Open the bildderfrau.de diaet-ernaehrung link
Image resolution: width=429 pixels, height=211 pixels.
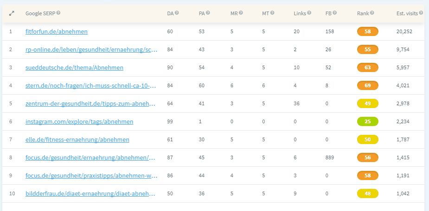[91, 194]
